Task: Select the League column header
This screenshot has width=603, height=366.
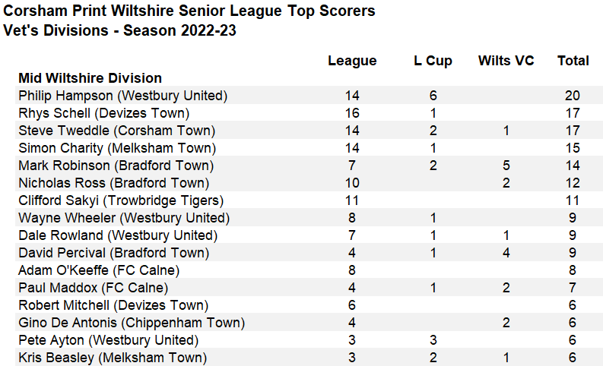Action: click(x=352, y=61)
